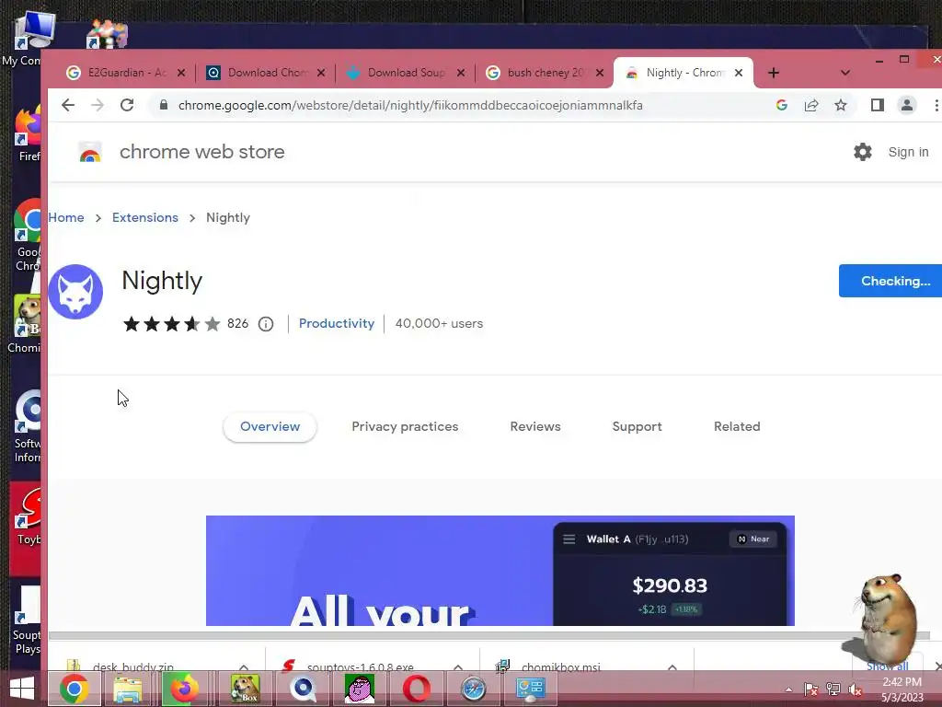Open the Privacy practices tab
942x707 pixels.
[x=405, y=427]
